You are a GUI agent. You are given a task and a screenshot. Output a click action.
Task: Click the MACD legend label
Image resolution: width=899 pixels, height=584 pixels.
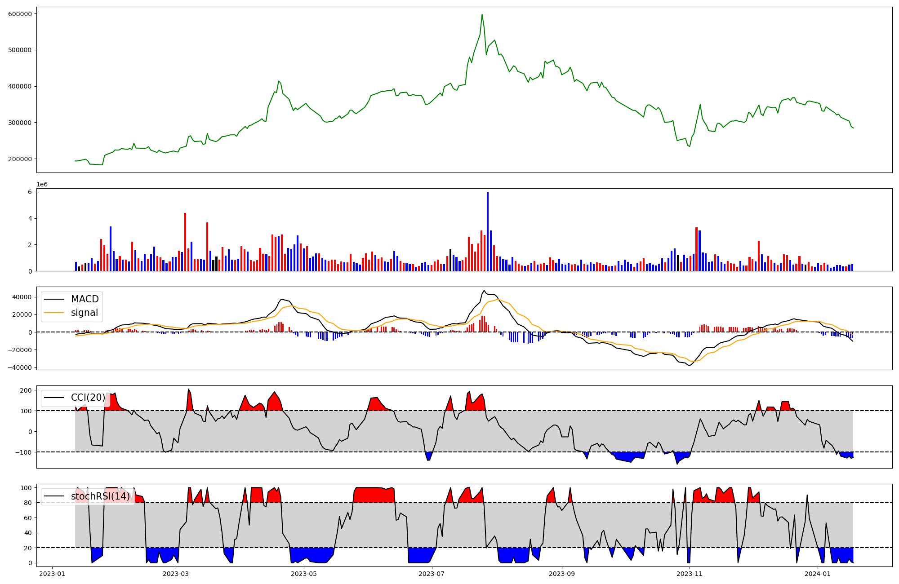(x=85, y=299)
